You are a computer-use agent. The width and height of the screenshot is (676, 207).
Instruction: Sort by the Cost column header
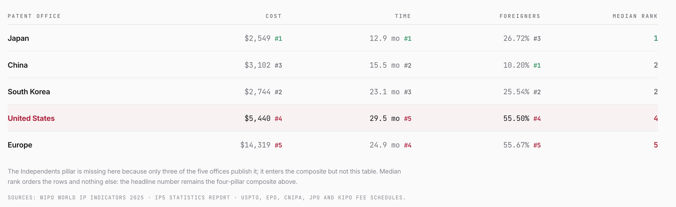point(274,16)
